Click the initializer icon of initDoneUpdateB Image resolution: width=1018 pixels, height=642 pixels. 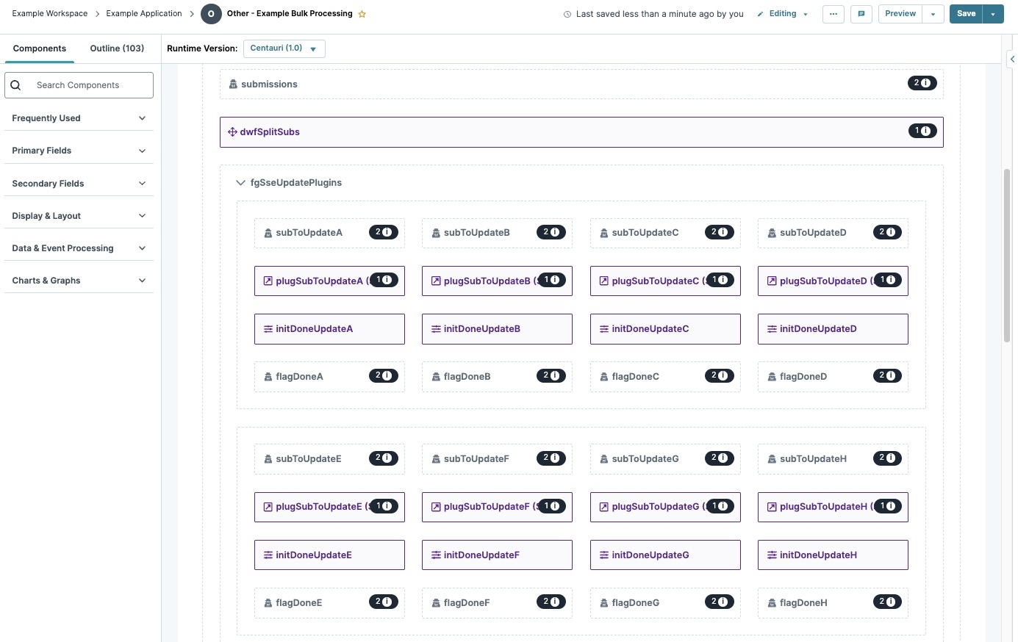(x=436, y=329)
